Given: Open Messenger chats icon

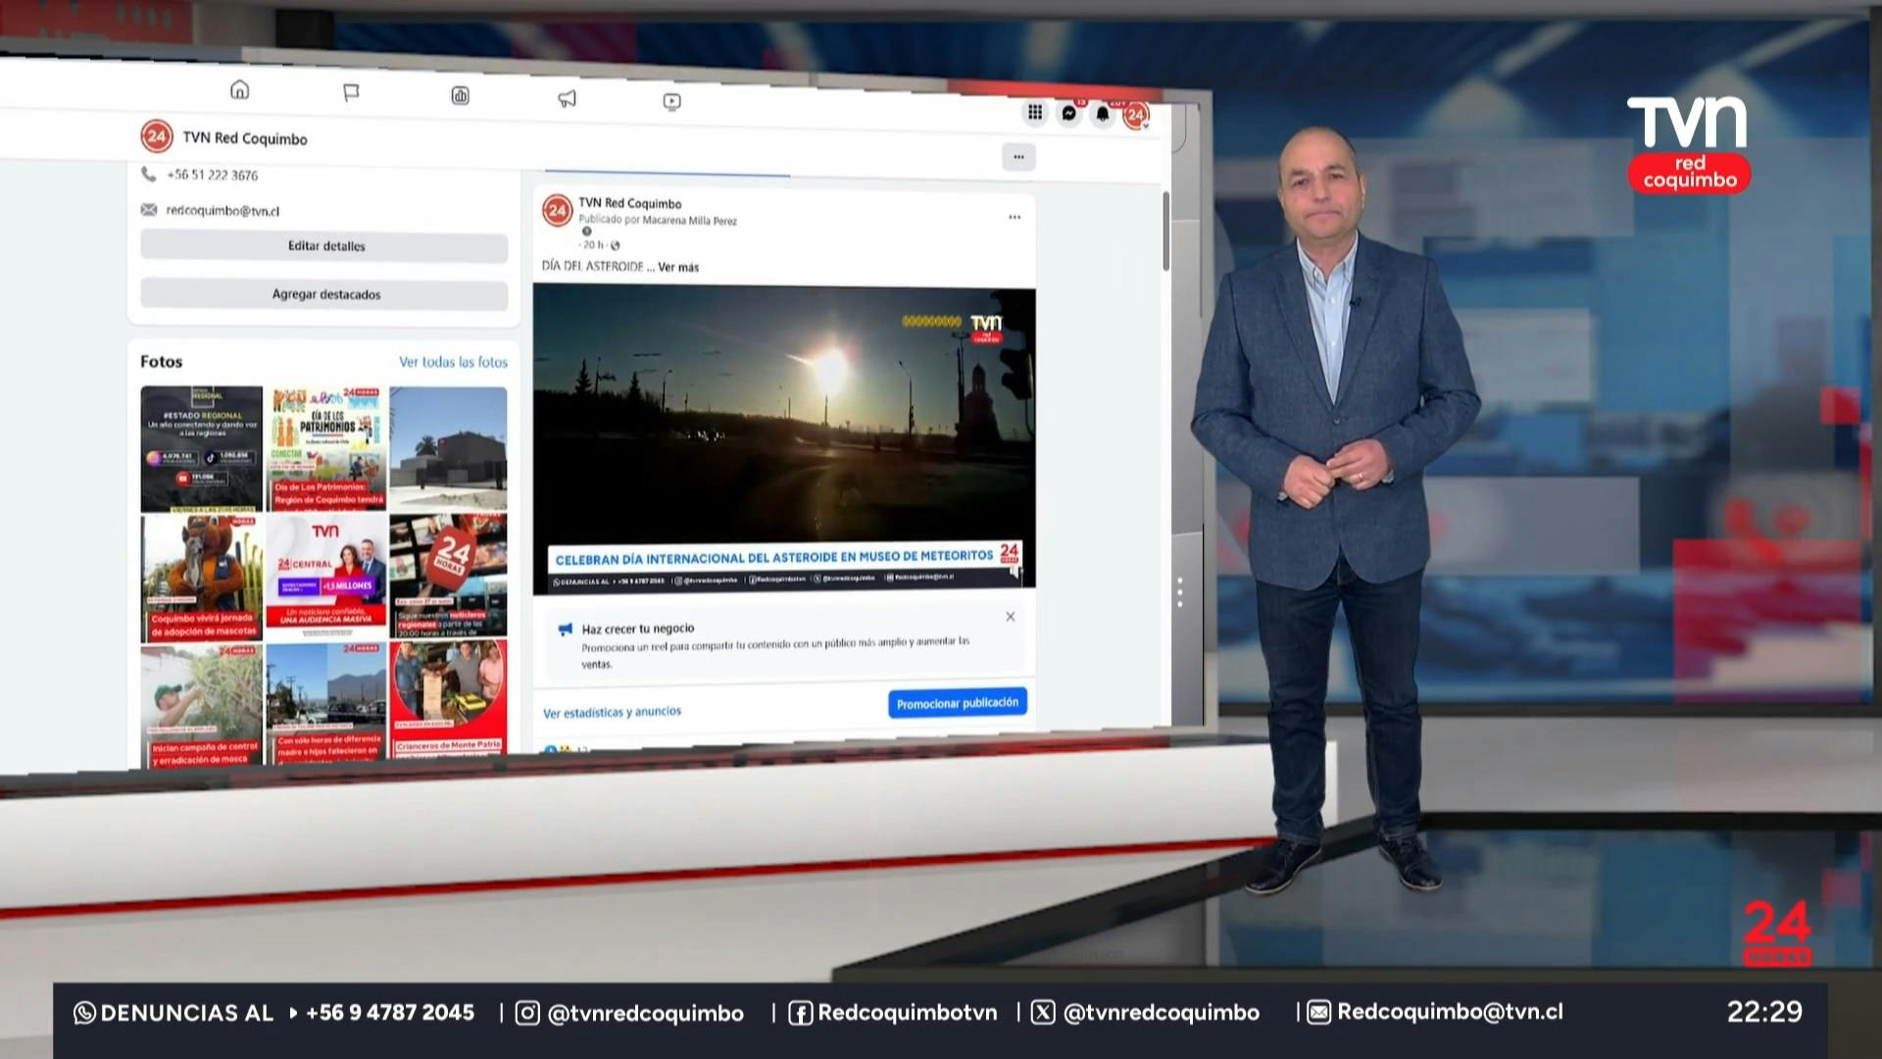Looking at the screenshot, I should point(1069,113).
